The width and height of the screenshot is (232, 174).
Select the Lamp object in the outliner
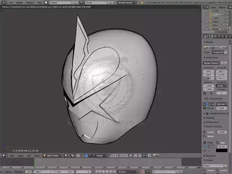pyautogui.click(x=215, y=29)
